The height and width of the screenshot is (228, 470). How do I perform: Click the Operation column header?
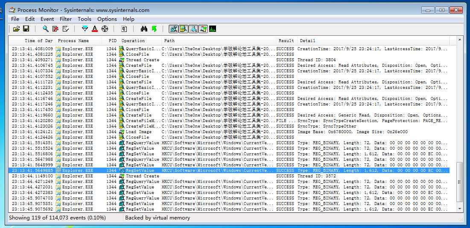pos(140,41)
